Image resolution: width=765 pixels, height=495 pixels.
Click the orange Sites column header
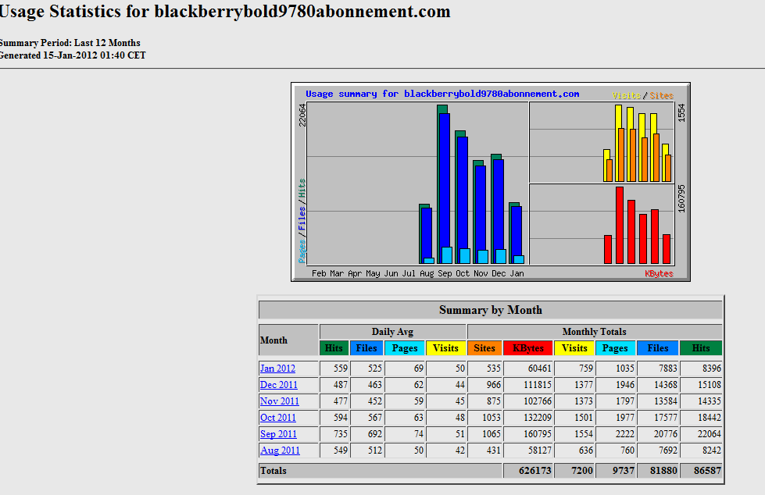coord(484,347)
